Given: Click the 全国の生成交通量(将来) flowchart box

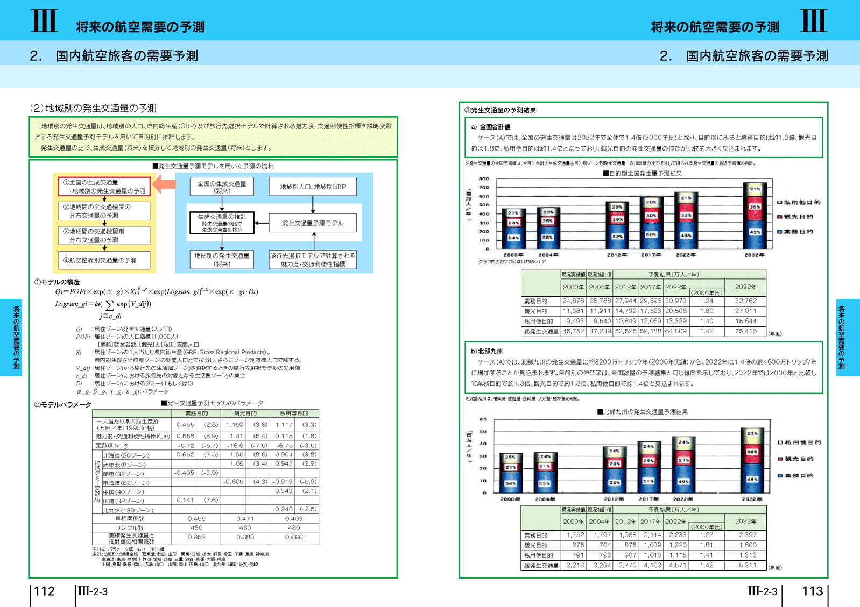Looking at the screenshot, I should (x=222, y=187).
